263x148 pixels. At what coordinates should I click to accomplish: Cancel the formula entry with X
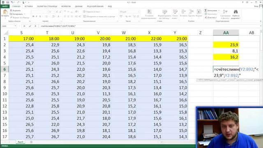coord(24,26)
